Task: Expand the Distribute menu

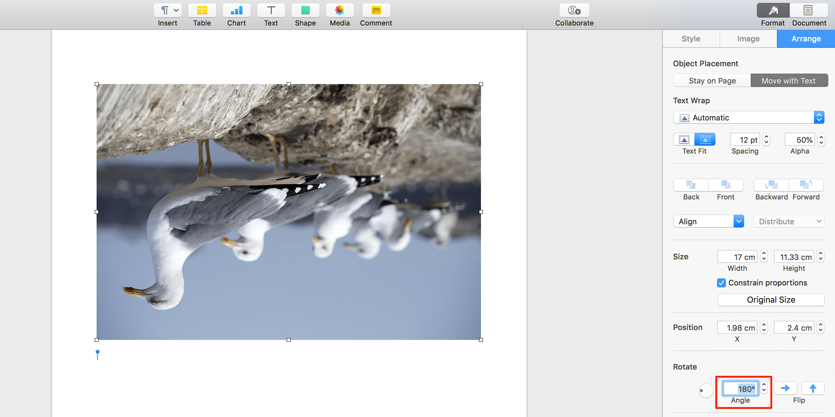Action: tap(788, 221)
